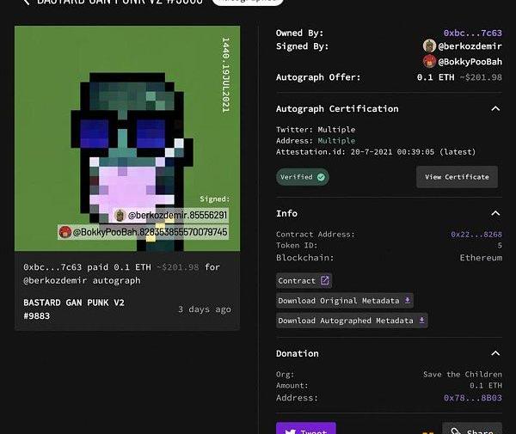Click the BokkyPooBah signature avatar on the artwork

tap(64, 232)
